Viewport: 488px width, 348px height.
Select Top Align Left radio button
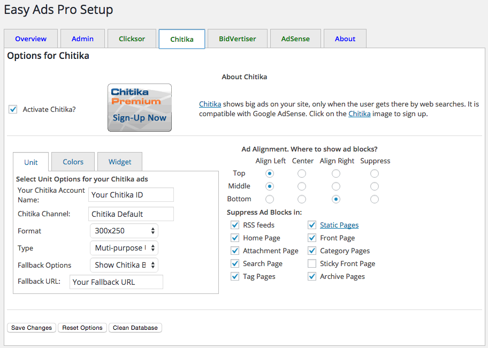pos(270,173)
